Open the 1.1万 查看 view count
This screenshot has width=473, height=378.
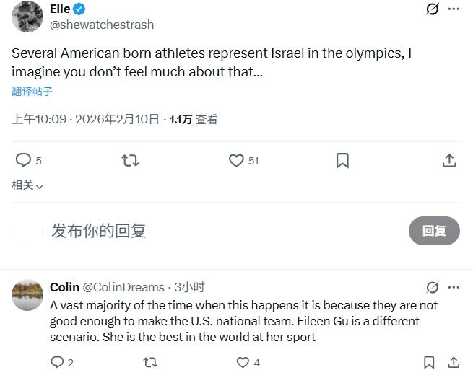click(194, 120)
